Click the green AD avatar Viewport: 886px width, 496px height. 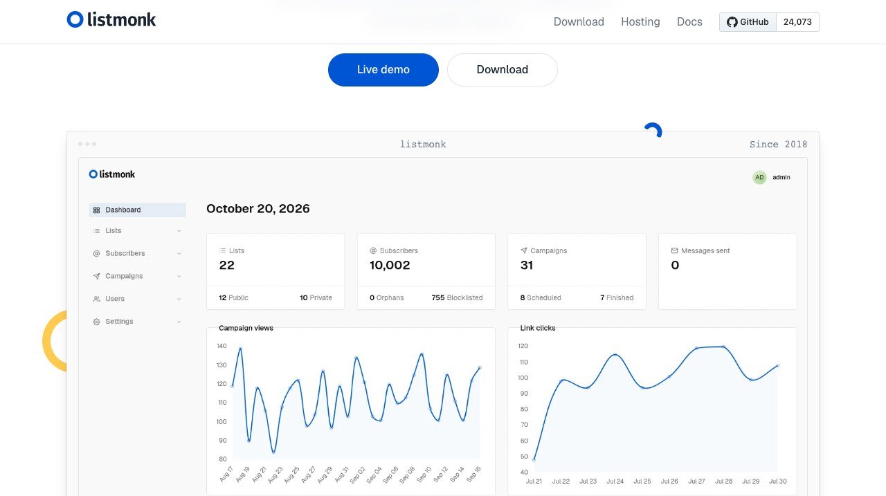759,177
